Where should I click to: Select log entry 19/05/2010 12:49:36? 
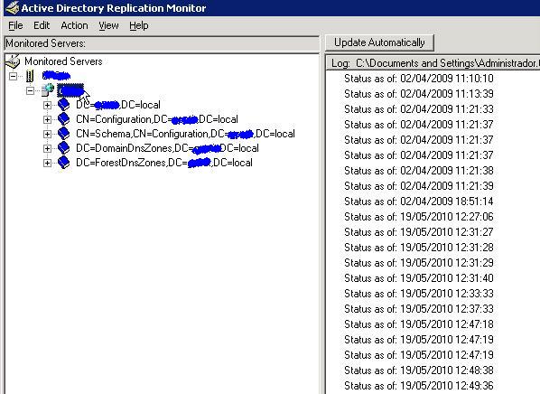(419, 386)
